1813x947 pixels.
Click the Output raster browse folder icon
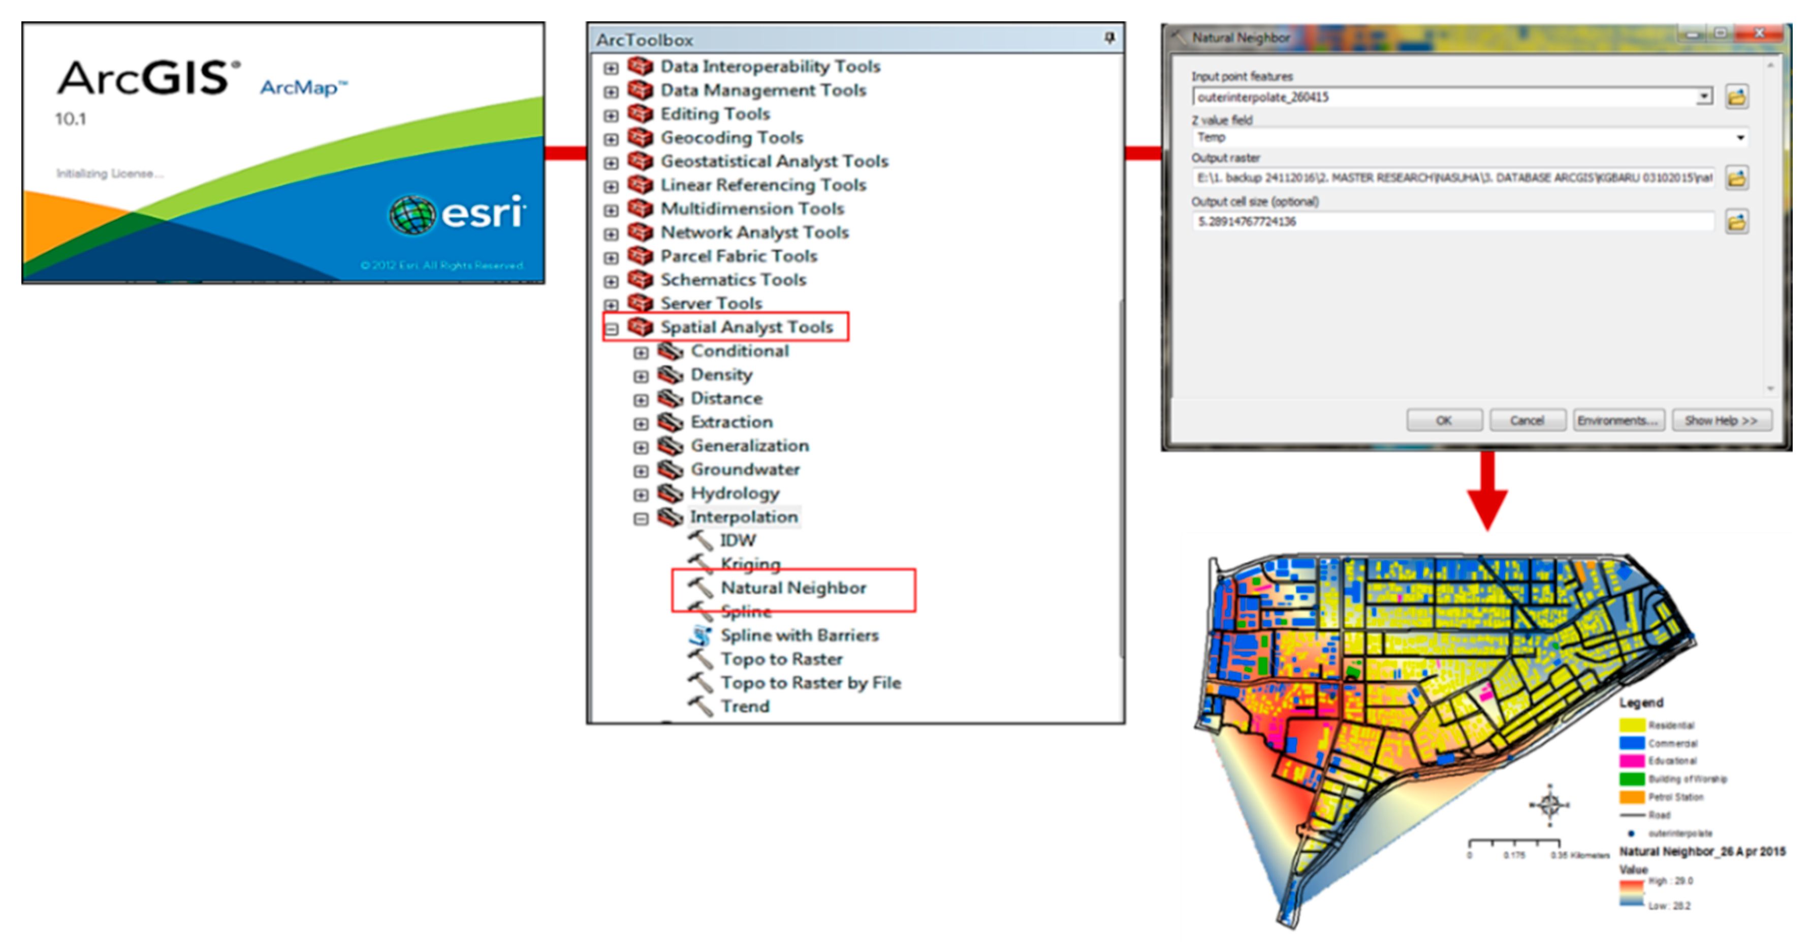tap(1736, 178)
